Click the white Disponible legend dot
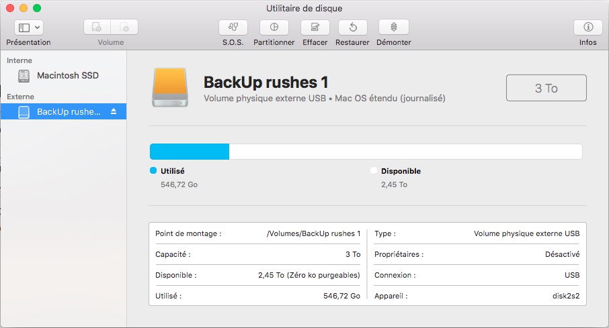Screen dimensions: 609x328 pyautogui.click(x=374, y=171)
